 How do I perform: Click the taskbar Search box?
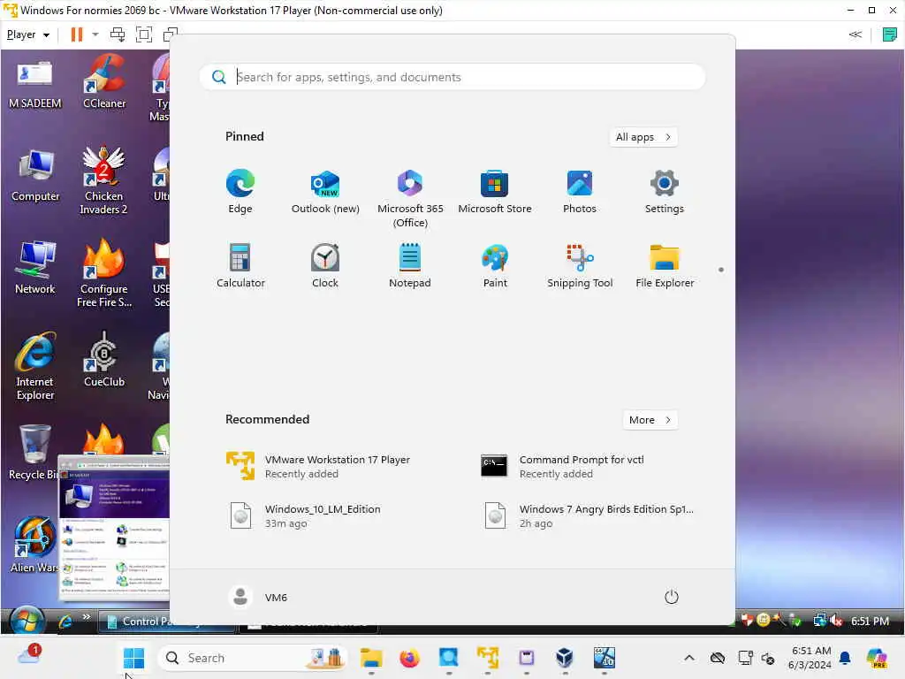point(252,658)
